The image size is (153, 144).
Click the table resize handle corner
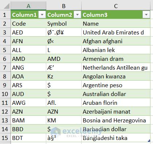coord(149,141)
